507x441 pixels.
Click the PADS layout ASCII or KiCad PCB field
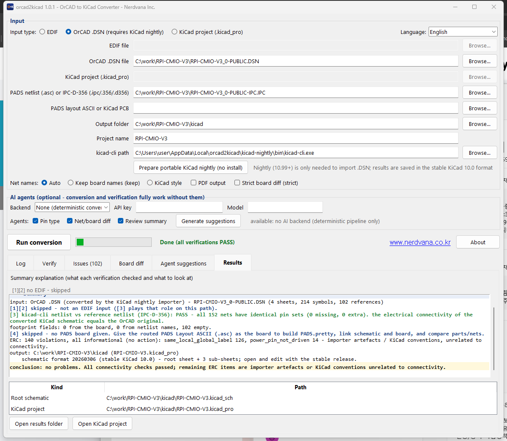(x=295, y=108)
